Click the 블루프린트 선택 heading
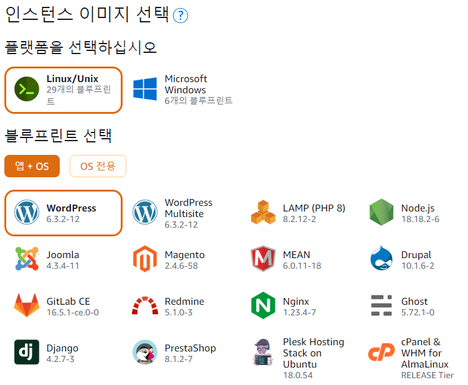Viewport: 468px width, 385px height. click(x=58, y=136)
